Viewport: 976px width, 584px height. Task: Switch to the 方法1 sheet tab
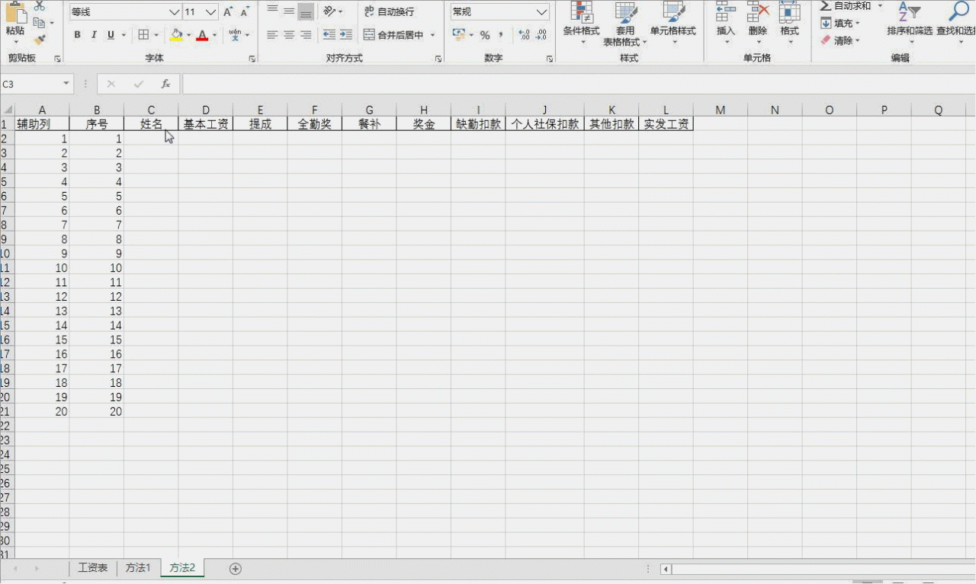tap(138, 568)
